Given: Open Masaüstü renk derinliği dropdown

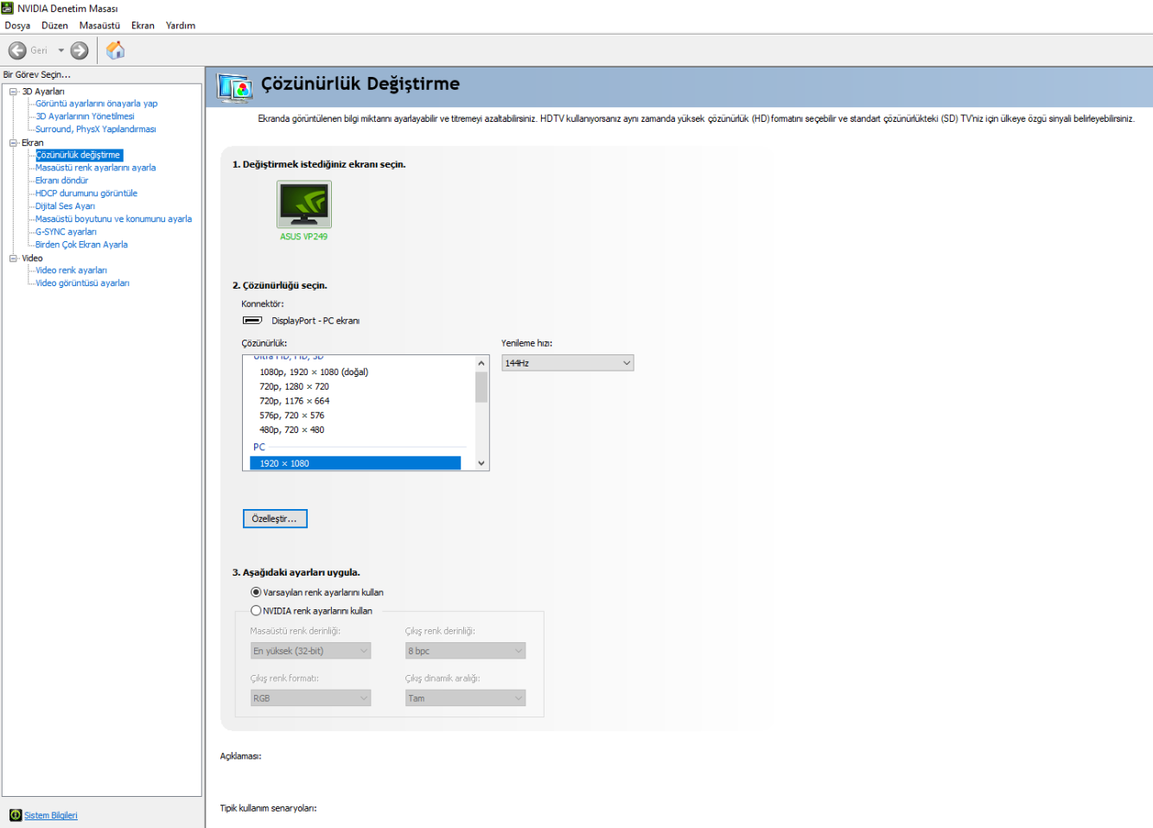Looking at the screenshot, I should 310,651.
